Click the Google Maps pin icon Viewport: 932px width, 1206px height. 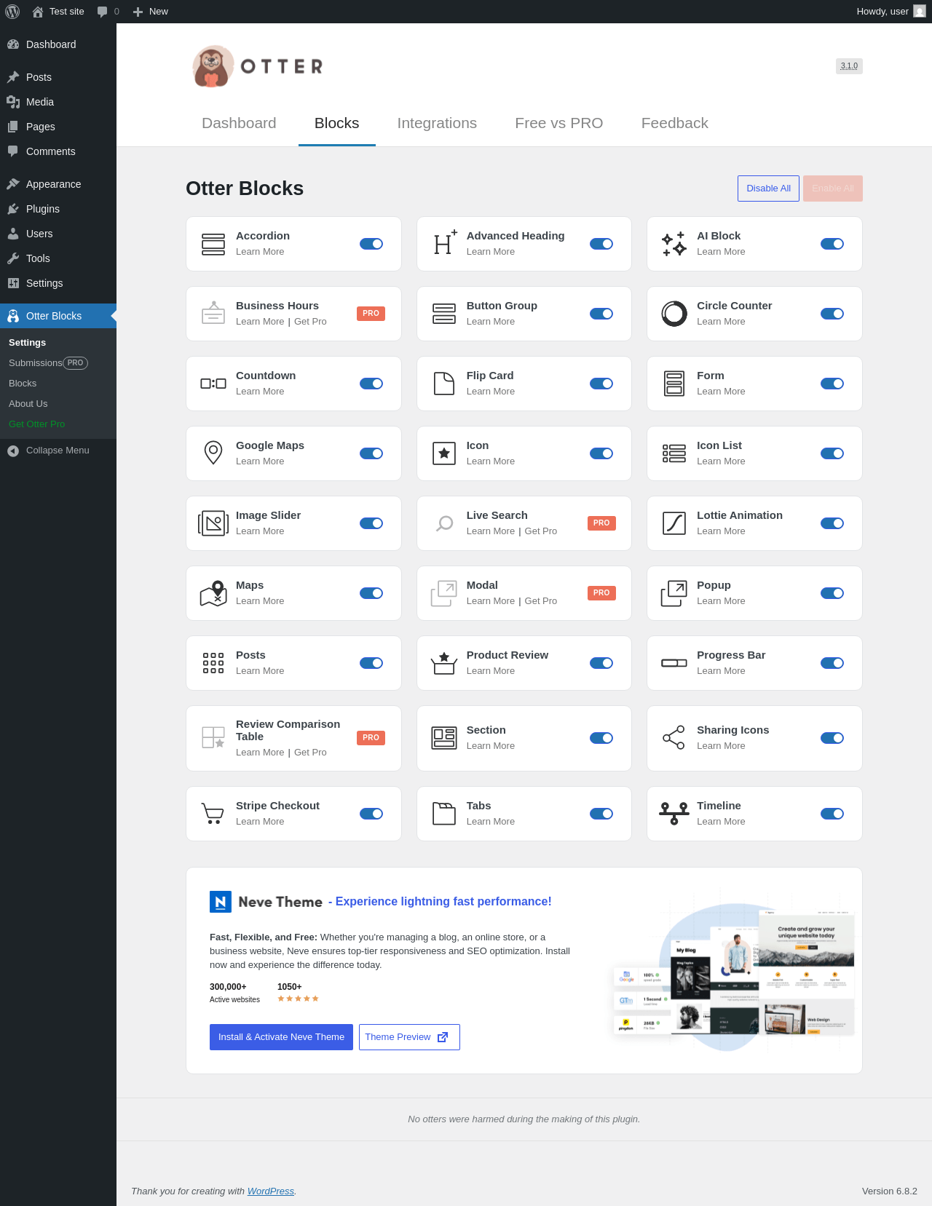[x=213, y=453]
